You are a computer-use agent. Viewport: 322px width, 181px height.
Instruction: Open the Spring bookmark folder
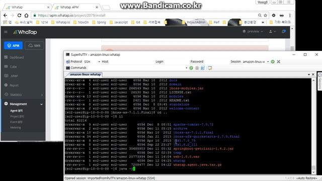pos(99,22)
